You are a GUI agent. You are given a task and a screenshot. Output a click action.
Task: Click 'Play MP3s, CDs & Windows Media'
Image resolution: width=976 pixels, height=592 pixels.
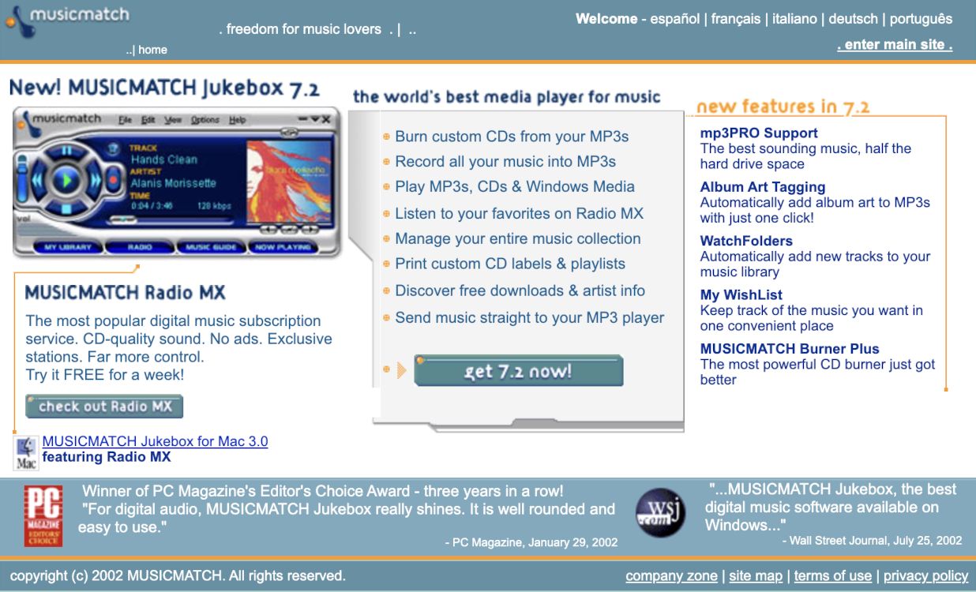point(515,187)
